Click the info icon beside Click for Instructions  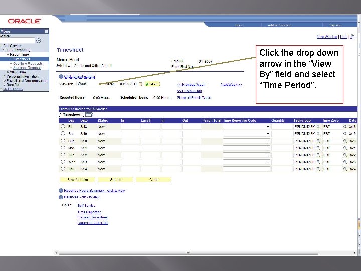coord(61,76)
